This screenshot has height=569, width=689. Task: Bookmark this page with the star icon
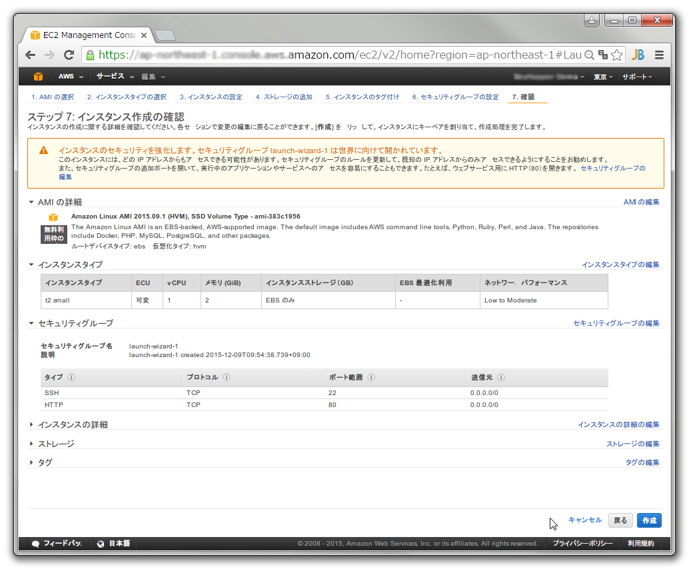click(x=617, y=55)
